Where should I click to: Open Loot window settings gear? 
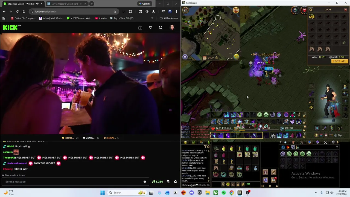[311, 10]
